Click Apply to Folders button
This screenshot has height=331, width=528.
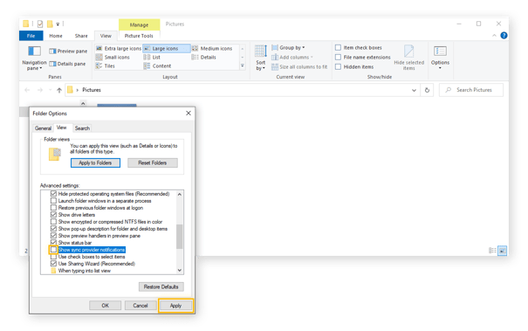[95, 162]
